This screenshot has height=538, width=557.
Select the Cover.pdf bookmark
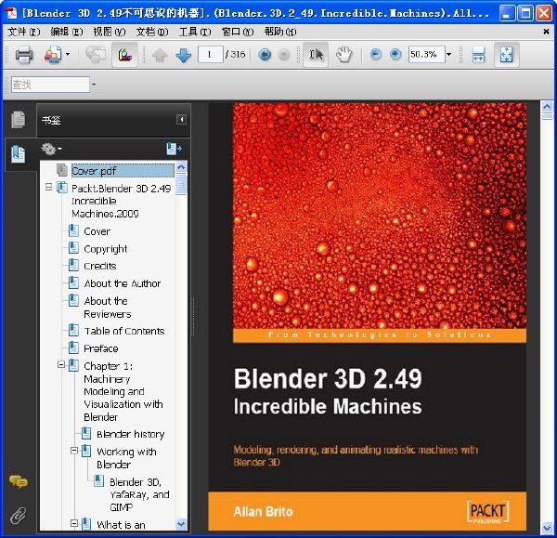point(123,171)
